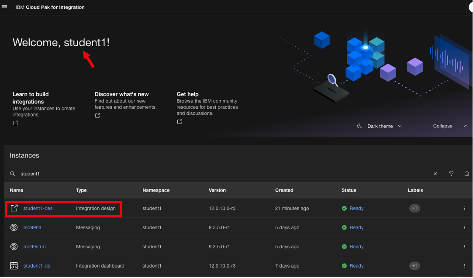Image resolution: width=473 pixels, height=278 pixels.
Task: Open Discover what's new external link icon
Action: (x=97, y=115)
